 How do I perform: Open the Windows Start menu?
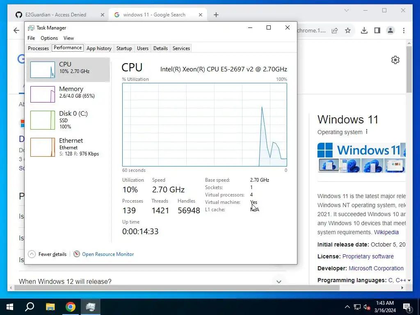click(10, 307)
